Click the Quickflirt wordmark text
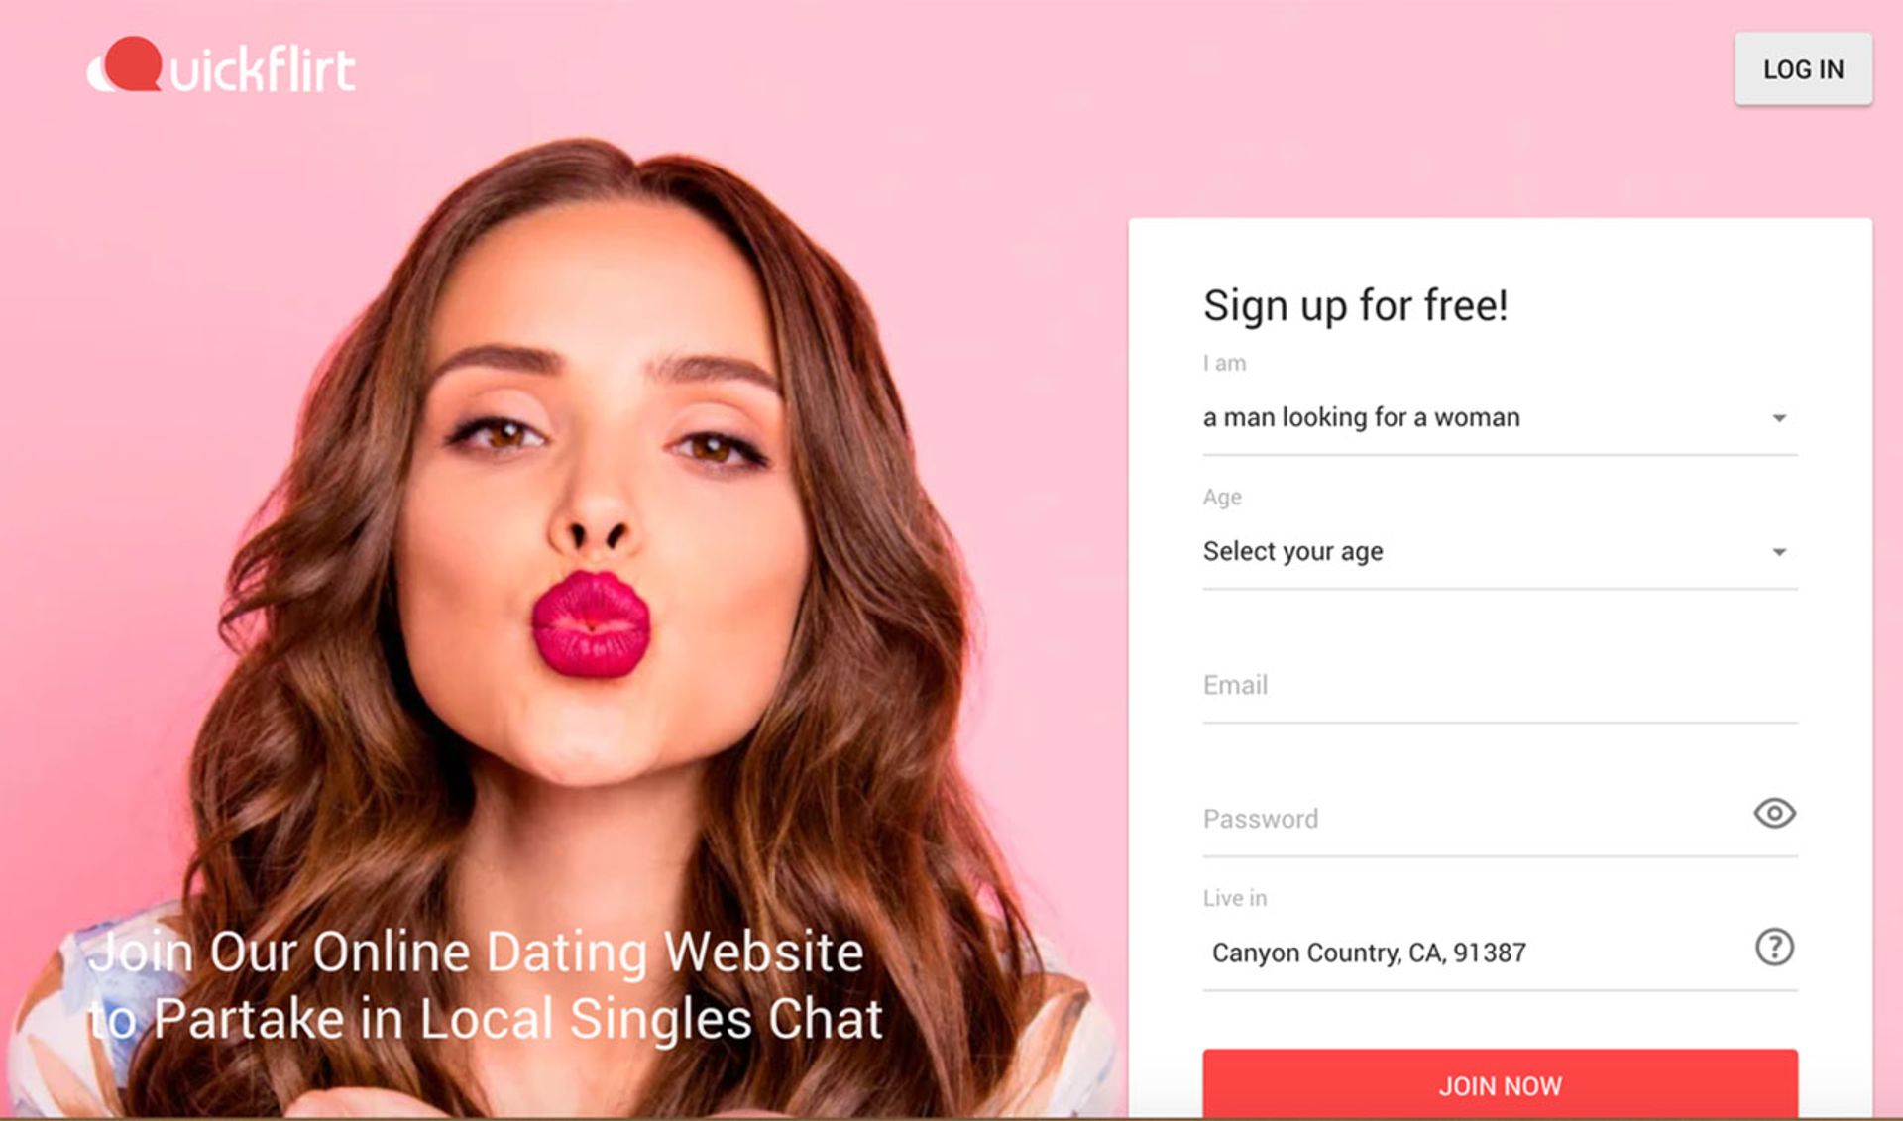The width and height of the screenshot is (1903, 1121). tap(263, 68)
